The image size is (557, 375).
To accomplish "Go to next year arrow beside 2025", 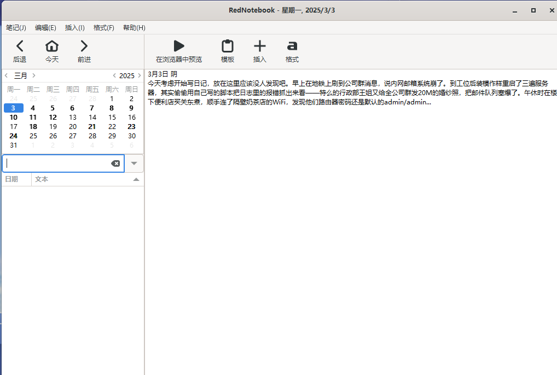I will [x=139, y=75].
